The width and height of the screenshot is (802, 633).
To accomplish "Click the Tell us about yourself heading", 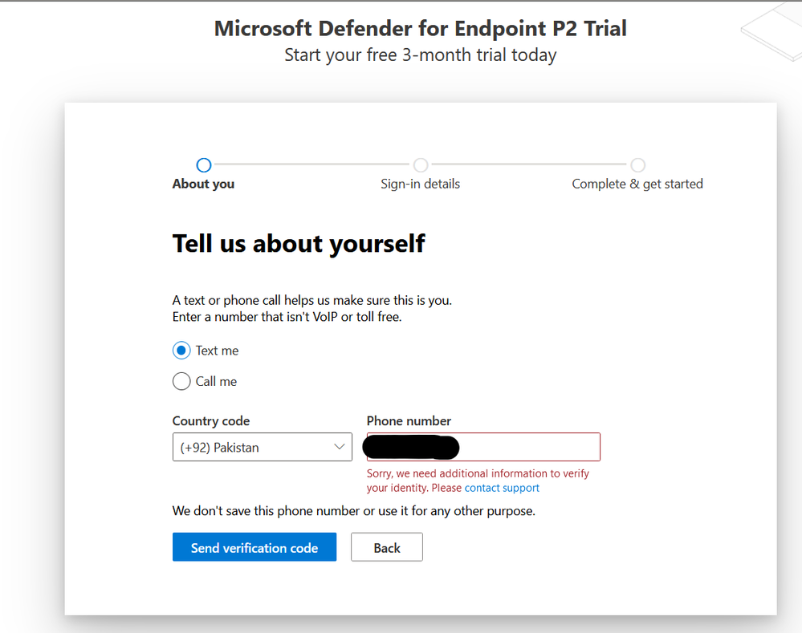I will [x=299, y=244].
